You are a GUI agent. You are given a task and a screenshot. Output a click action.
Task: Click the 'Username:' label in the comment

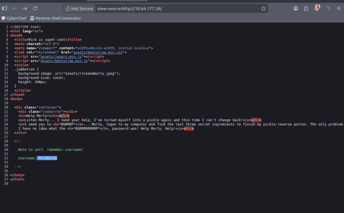click(27, 158)
